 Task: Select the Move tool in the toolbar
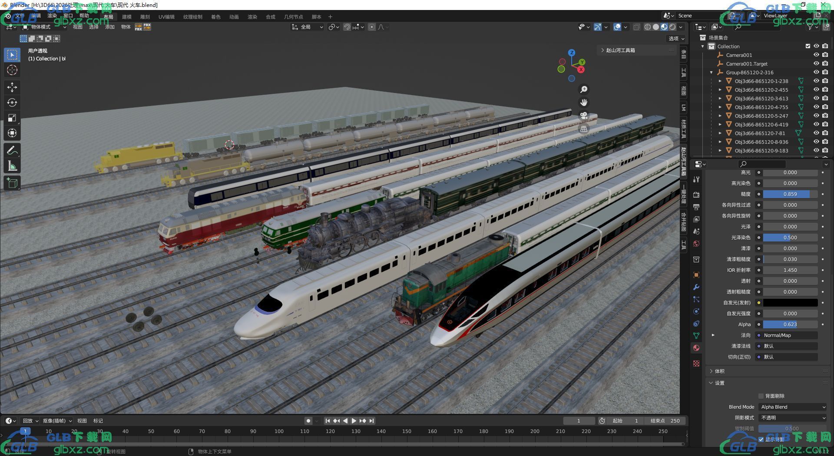point(12,87)
